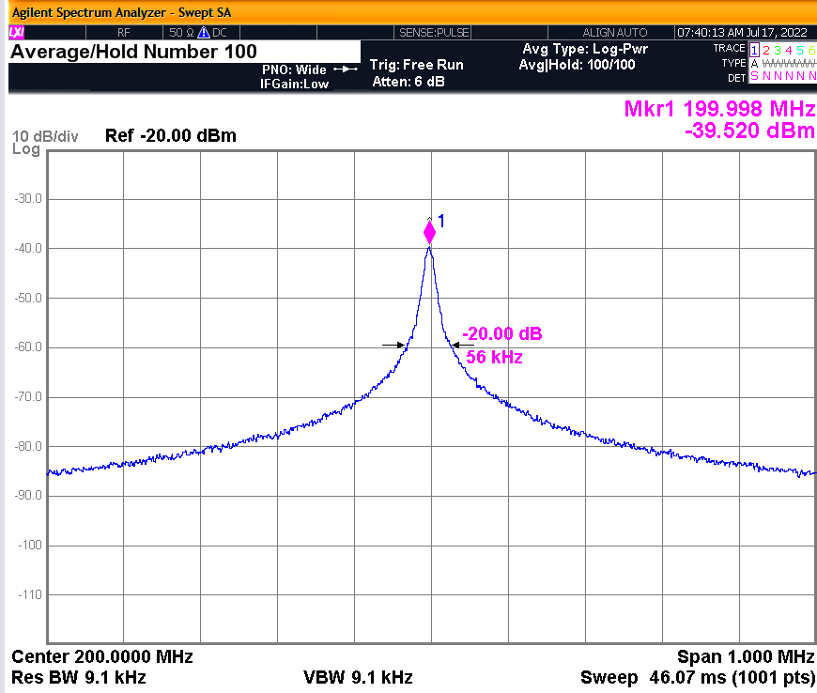
Task: Click the ALIGN AUTO status tab
Action: [x=615, y=32]
